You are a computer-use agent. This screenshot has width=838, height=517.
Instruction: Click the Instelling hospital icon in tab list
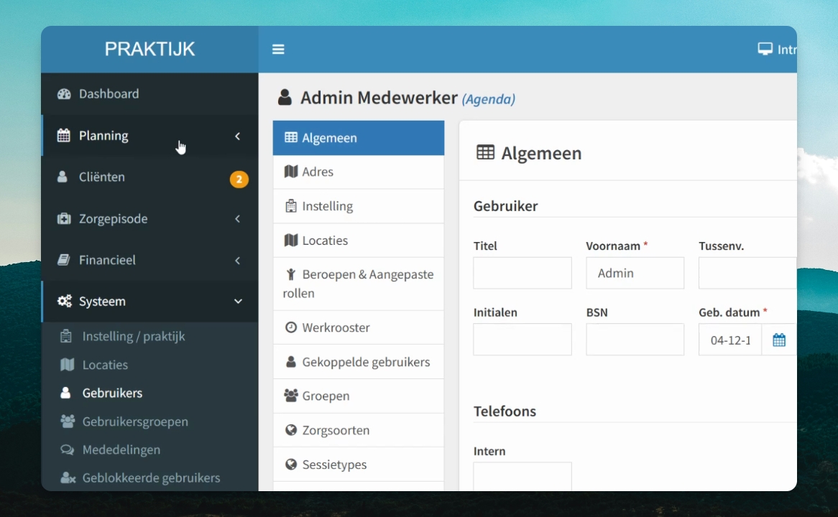click(x=291, y=205)
